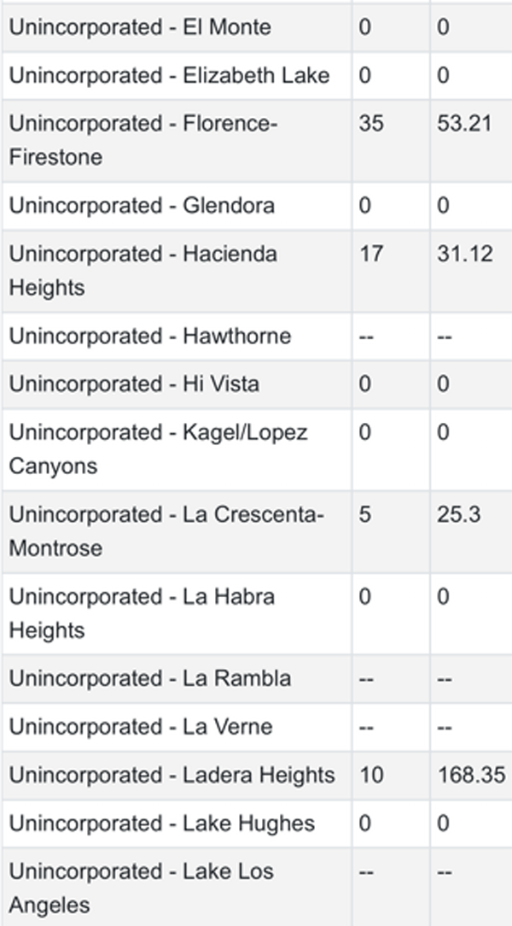
Task: Click the 53.21 rate value
Action: click(464, 123)
